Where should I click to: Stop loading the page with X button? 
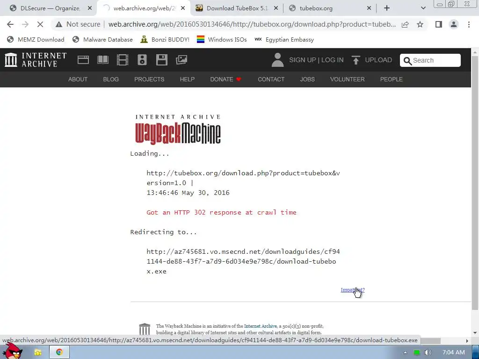click(x=40, y=24)
